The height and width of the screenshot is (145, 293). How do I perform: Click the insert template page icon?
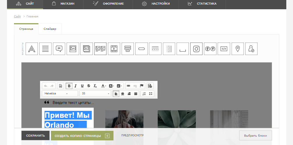pyautogui.click(x=150, y=86)
